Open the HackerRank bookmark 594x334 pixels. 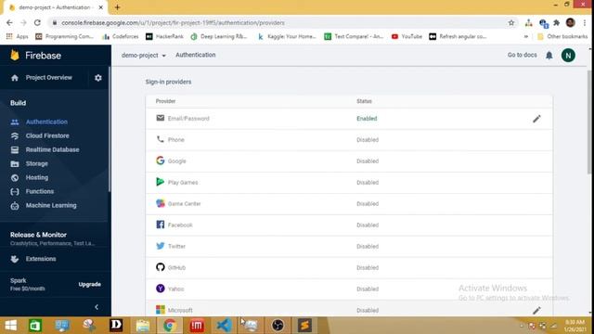pyautogui.click(x=164, y=36)
